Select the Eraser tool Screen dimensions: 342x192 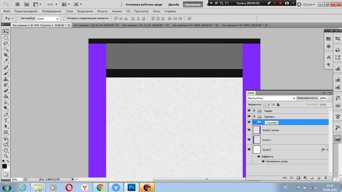(x=6, y=91)
